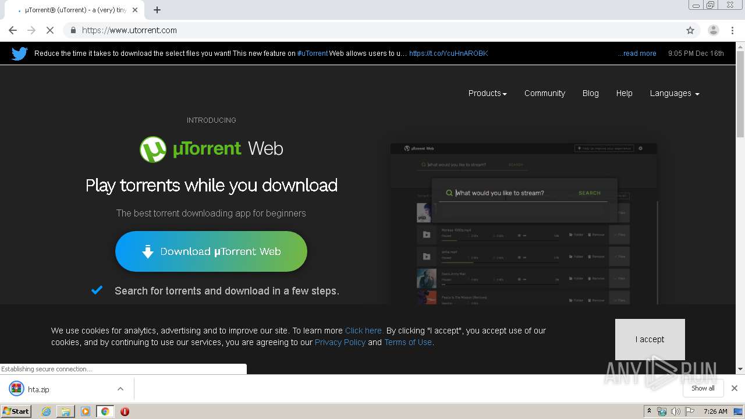Show hidden tray icons arrow

(x=649, y=411)
